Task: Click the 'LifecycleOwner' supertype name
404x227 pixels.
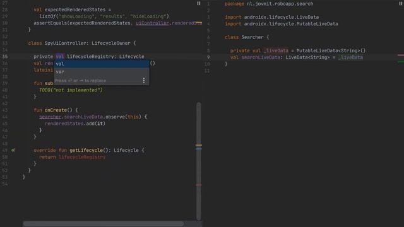Action: click(111, 44)
